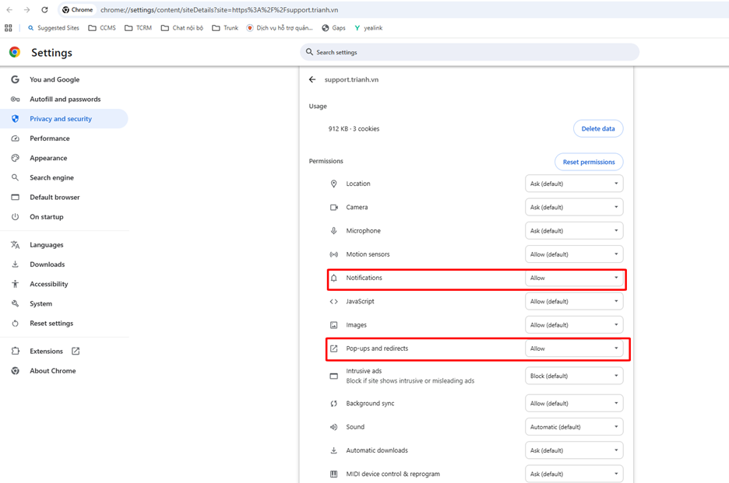Screen dimensions: 729x483
Task: Click the Camera permission icon
Action: coord(334,207)
